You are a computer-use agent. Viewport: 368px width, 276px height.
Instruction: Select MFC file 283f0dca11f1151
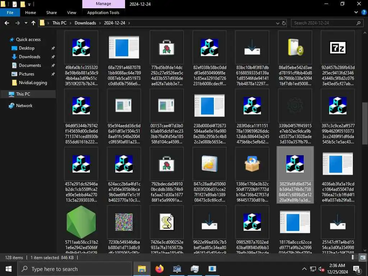coord(252,117)
